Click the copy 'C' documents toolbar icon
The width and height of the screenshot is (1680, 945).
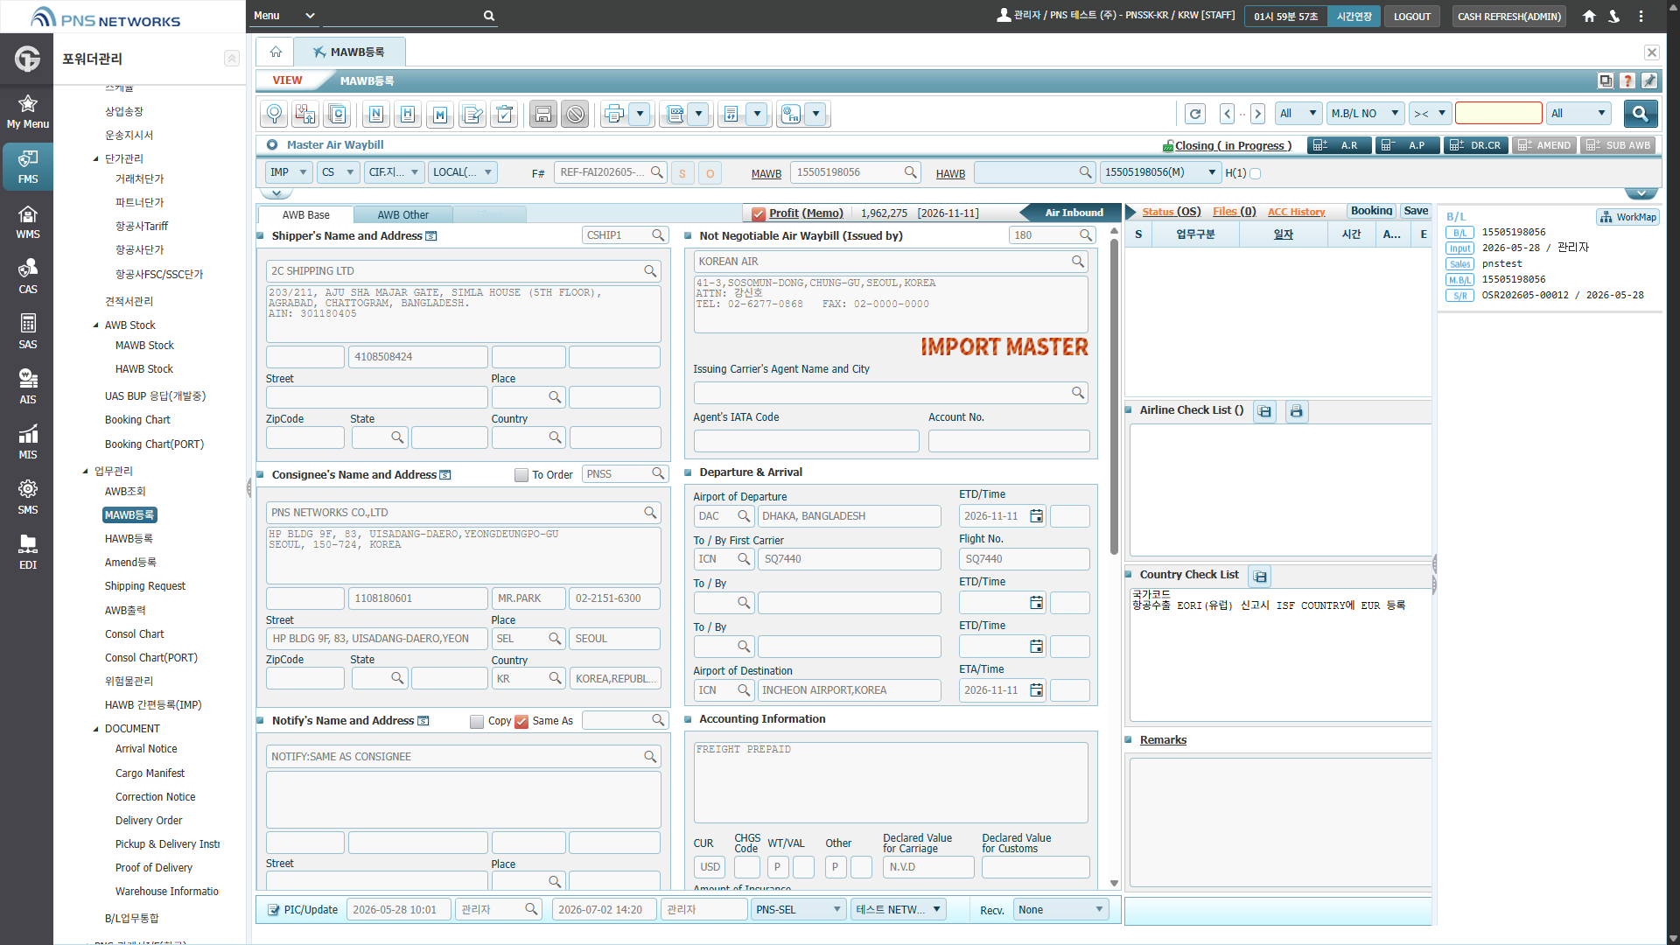338,114
